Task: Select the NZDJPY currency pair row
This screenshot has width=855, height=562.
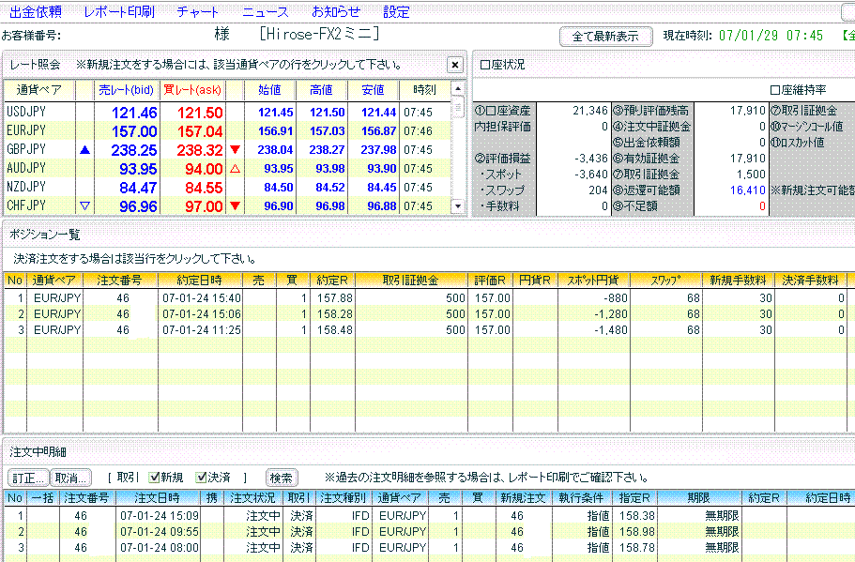Action: (227, 187)
